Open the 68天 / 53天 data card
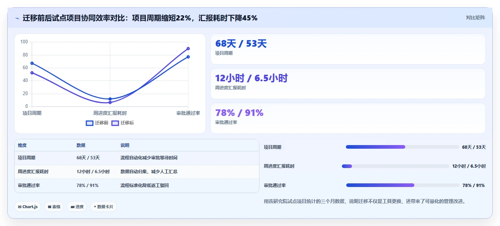500x226 pixels. pos(348,49)
